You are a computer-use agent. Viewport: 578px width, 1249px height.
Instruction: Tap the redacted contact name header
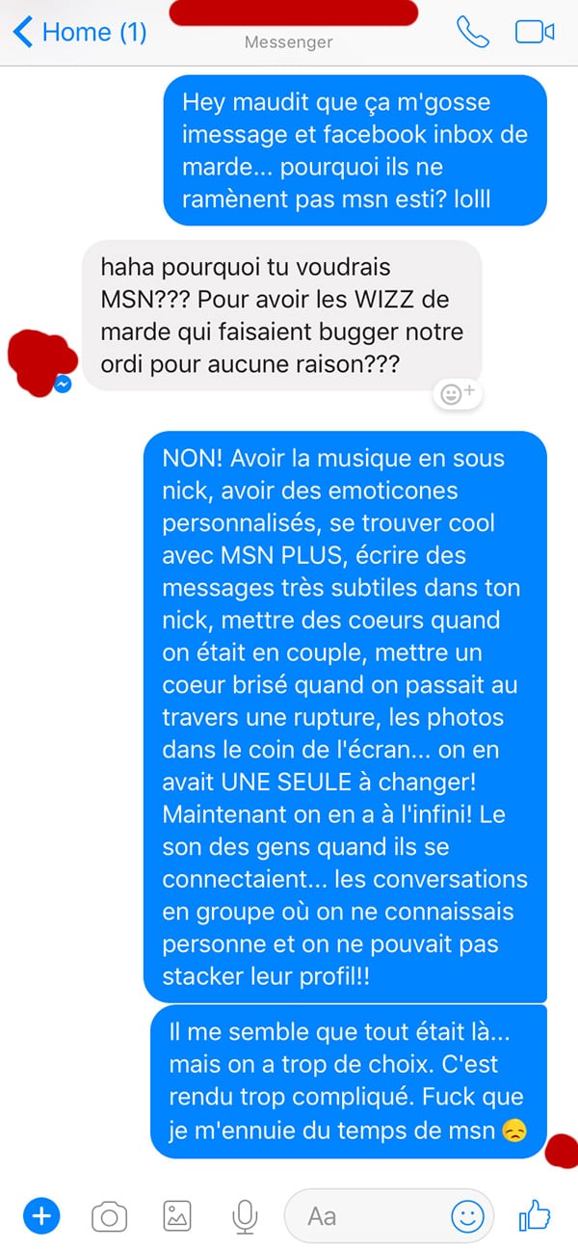point(294,13)
